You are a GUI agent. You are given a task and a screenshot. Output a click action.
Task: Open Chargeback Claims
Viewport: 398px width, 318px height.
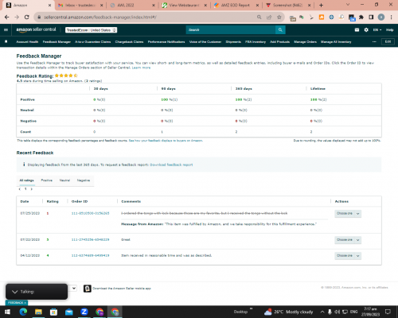pos(129,42)
